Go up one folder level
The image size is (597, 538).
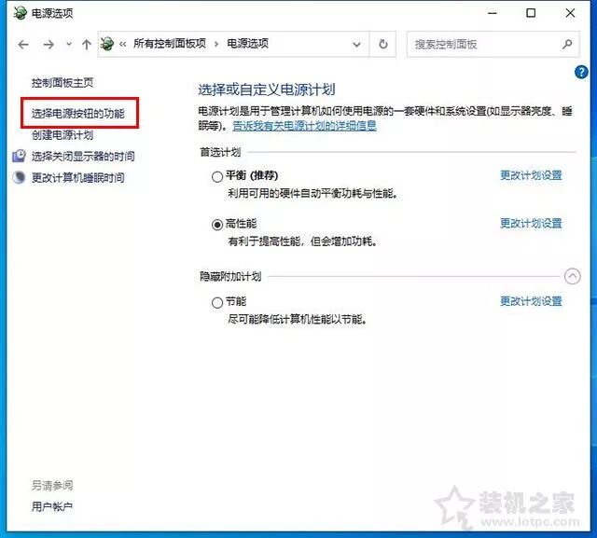[87, 45]
